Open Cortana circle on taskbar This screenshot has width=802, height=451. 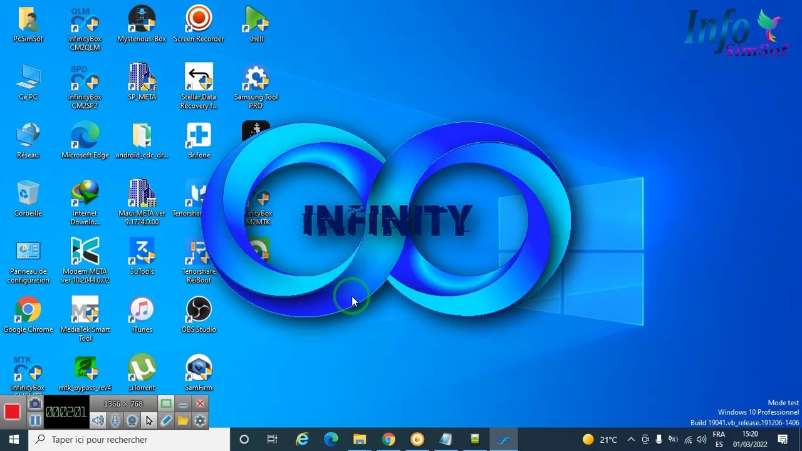(x=244, y=440)
